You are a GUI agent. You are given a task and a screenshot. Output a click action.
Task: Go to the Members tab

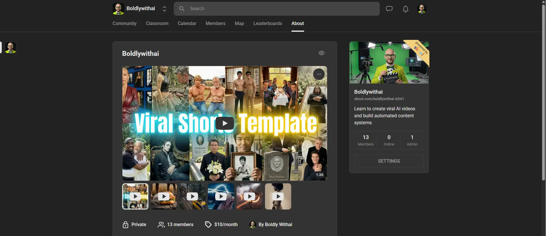coord(215,23)
